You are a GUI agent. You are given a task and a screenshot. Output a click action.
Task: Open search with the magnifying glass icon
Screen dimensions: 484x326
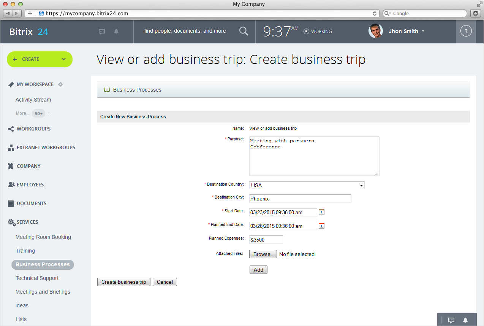pos(244,31)
